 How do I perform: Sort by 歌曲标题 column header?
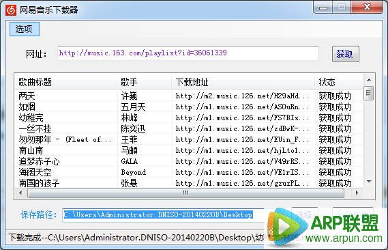coord(65,82)
